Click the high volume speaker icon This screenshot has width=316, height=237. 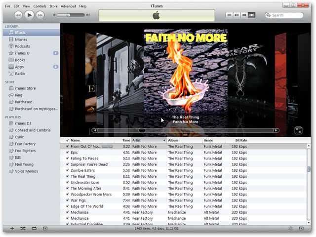(x=88, y=15)
